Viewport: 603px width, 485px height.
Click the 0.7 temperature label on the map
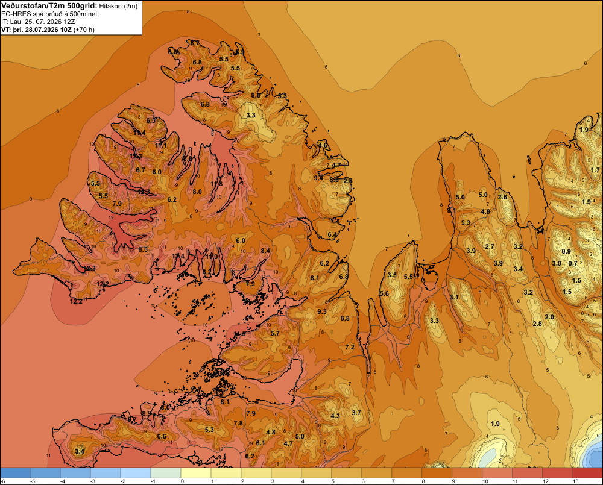pos(573,263)
